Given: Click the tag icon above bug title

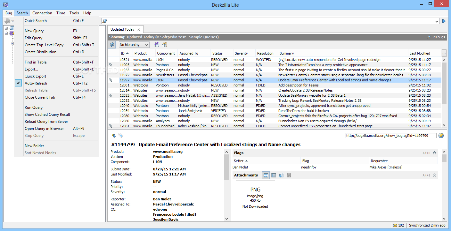Looking at the screenshot, I should pos(121,136).
